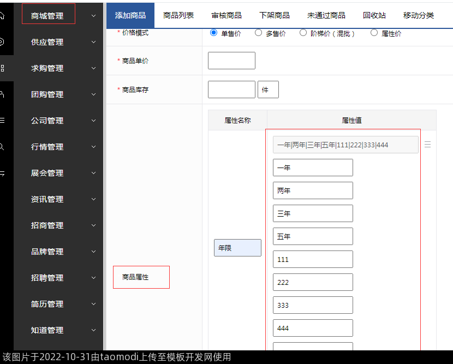The width and height of the screenshot is (453, 364).
Task: Switch to the 商品列表 tab
Action: [178, 15]
